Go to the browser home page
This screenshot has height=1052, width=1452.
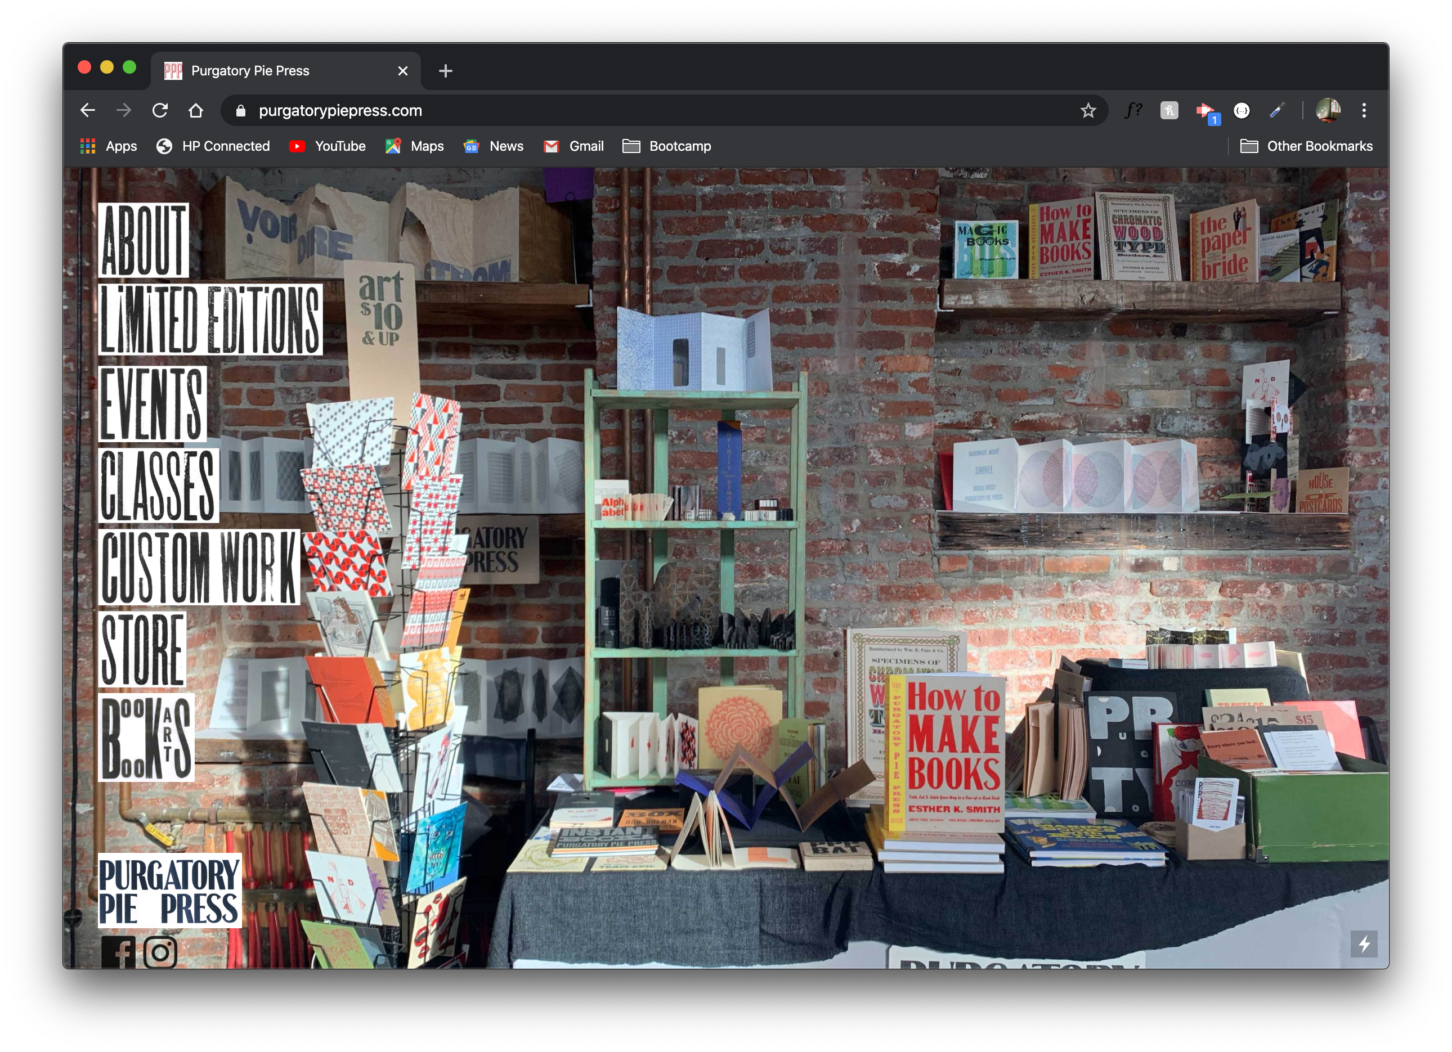click(x=196, y=111)
